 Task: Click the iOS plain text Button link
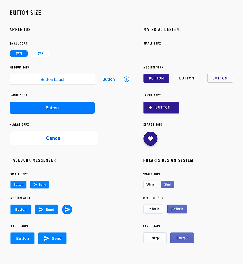pyautogui.click(x=109, y=79)
